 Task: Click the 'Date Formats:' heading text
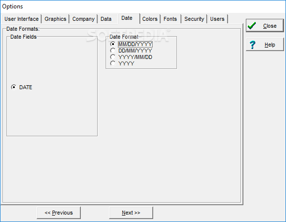click(23, 29)
